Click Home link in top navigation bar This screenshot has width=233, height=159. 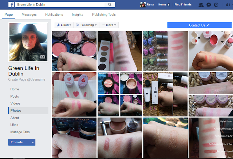click(x=162, y=5)
